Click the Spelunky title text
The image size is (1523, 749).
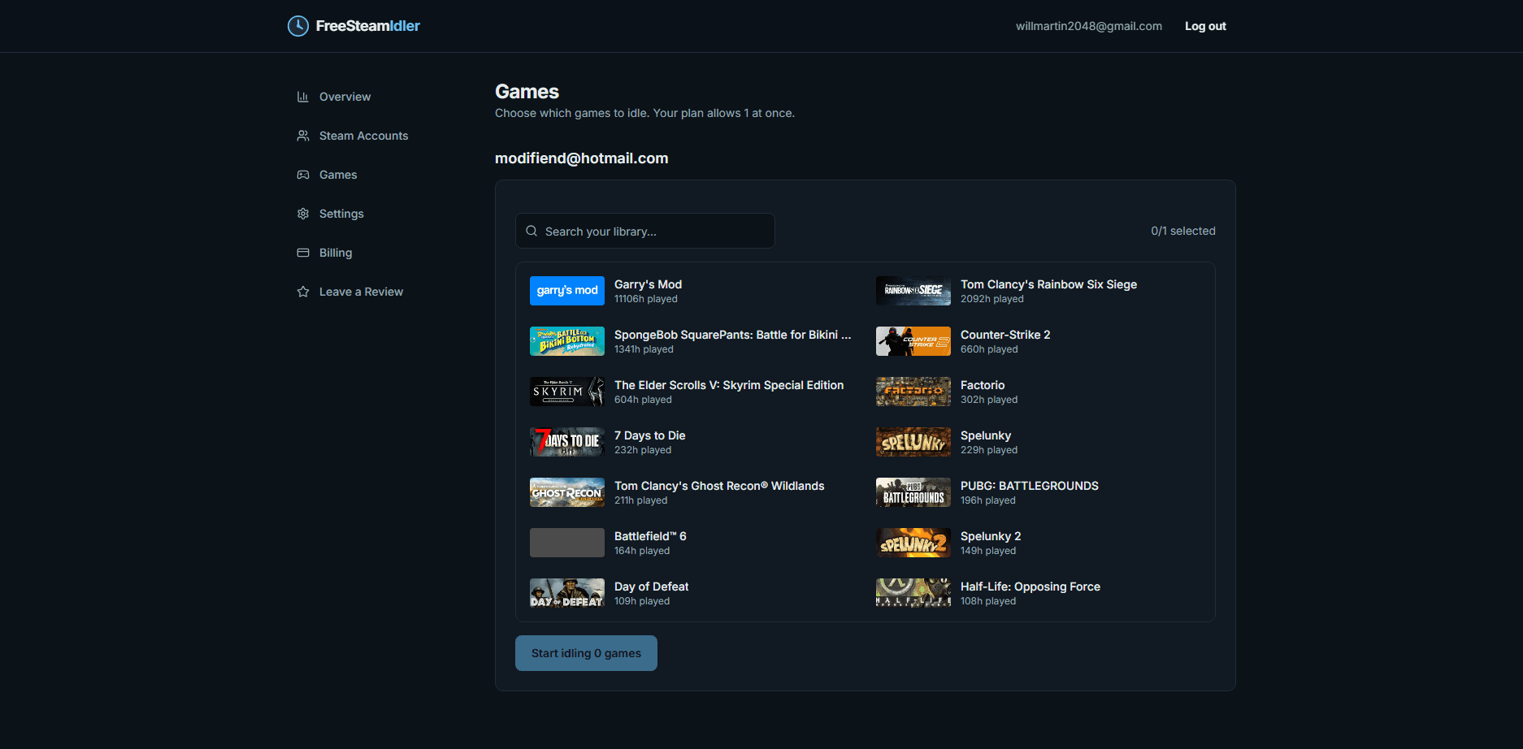(986, 435)
